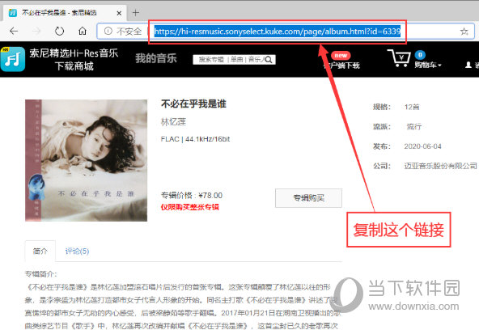479x330 pixels.
Task: Click the user account icon
Action: [468, 65]
